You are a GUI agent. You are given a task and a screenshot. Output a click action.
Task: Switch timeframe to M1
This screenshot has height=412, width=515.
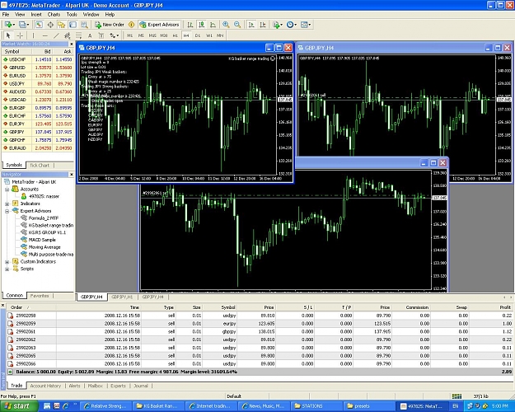129,35
